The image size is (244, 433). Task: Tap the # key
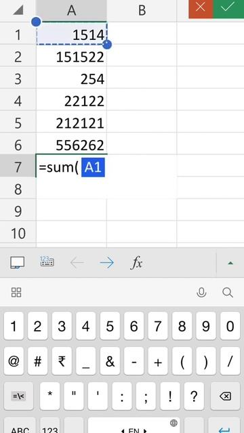click(x=38, y=361)
